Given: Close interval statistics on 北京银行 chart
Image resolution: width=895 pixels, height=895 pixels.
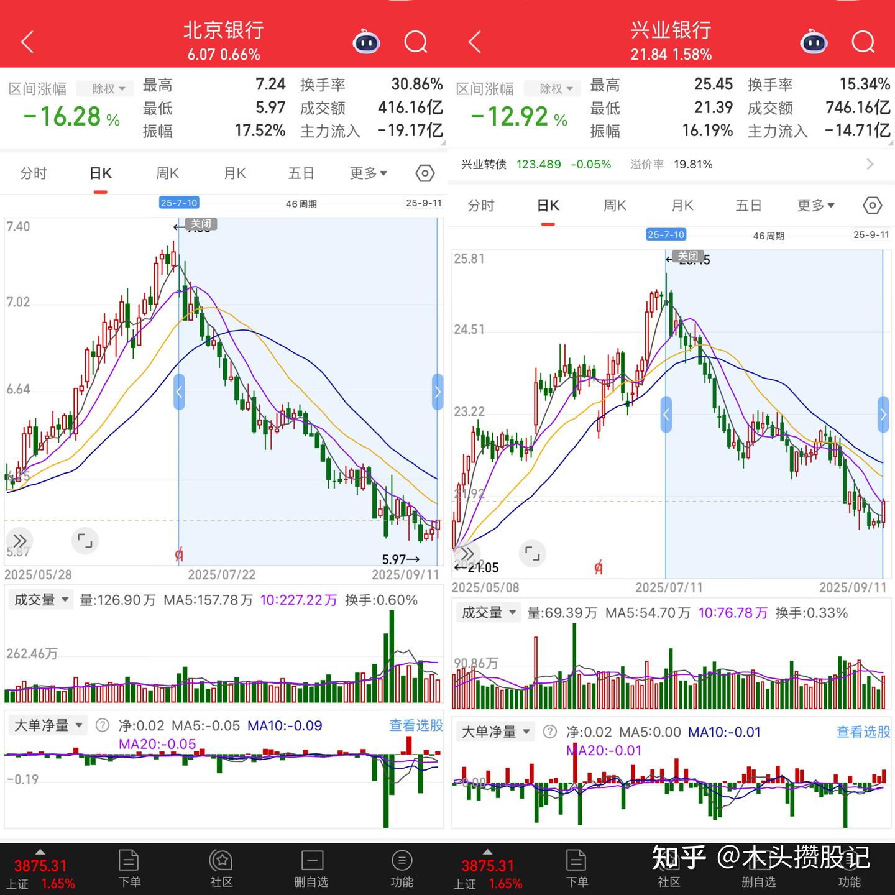Looking at the screenshot, I should pos(201,224).
